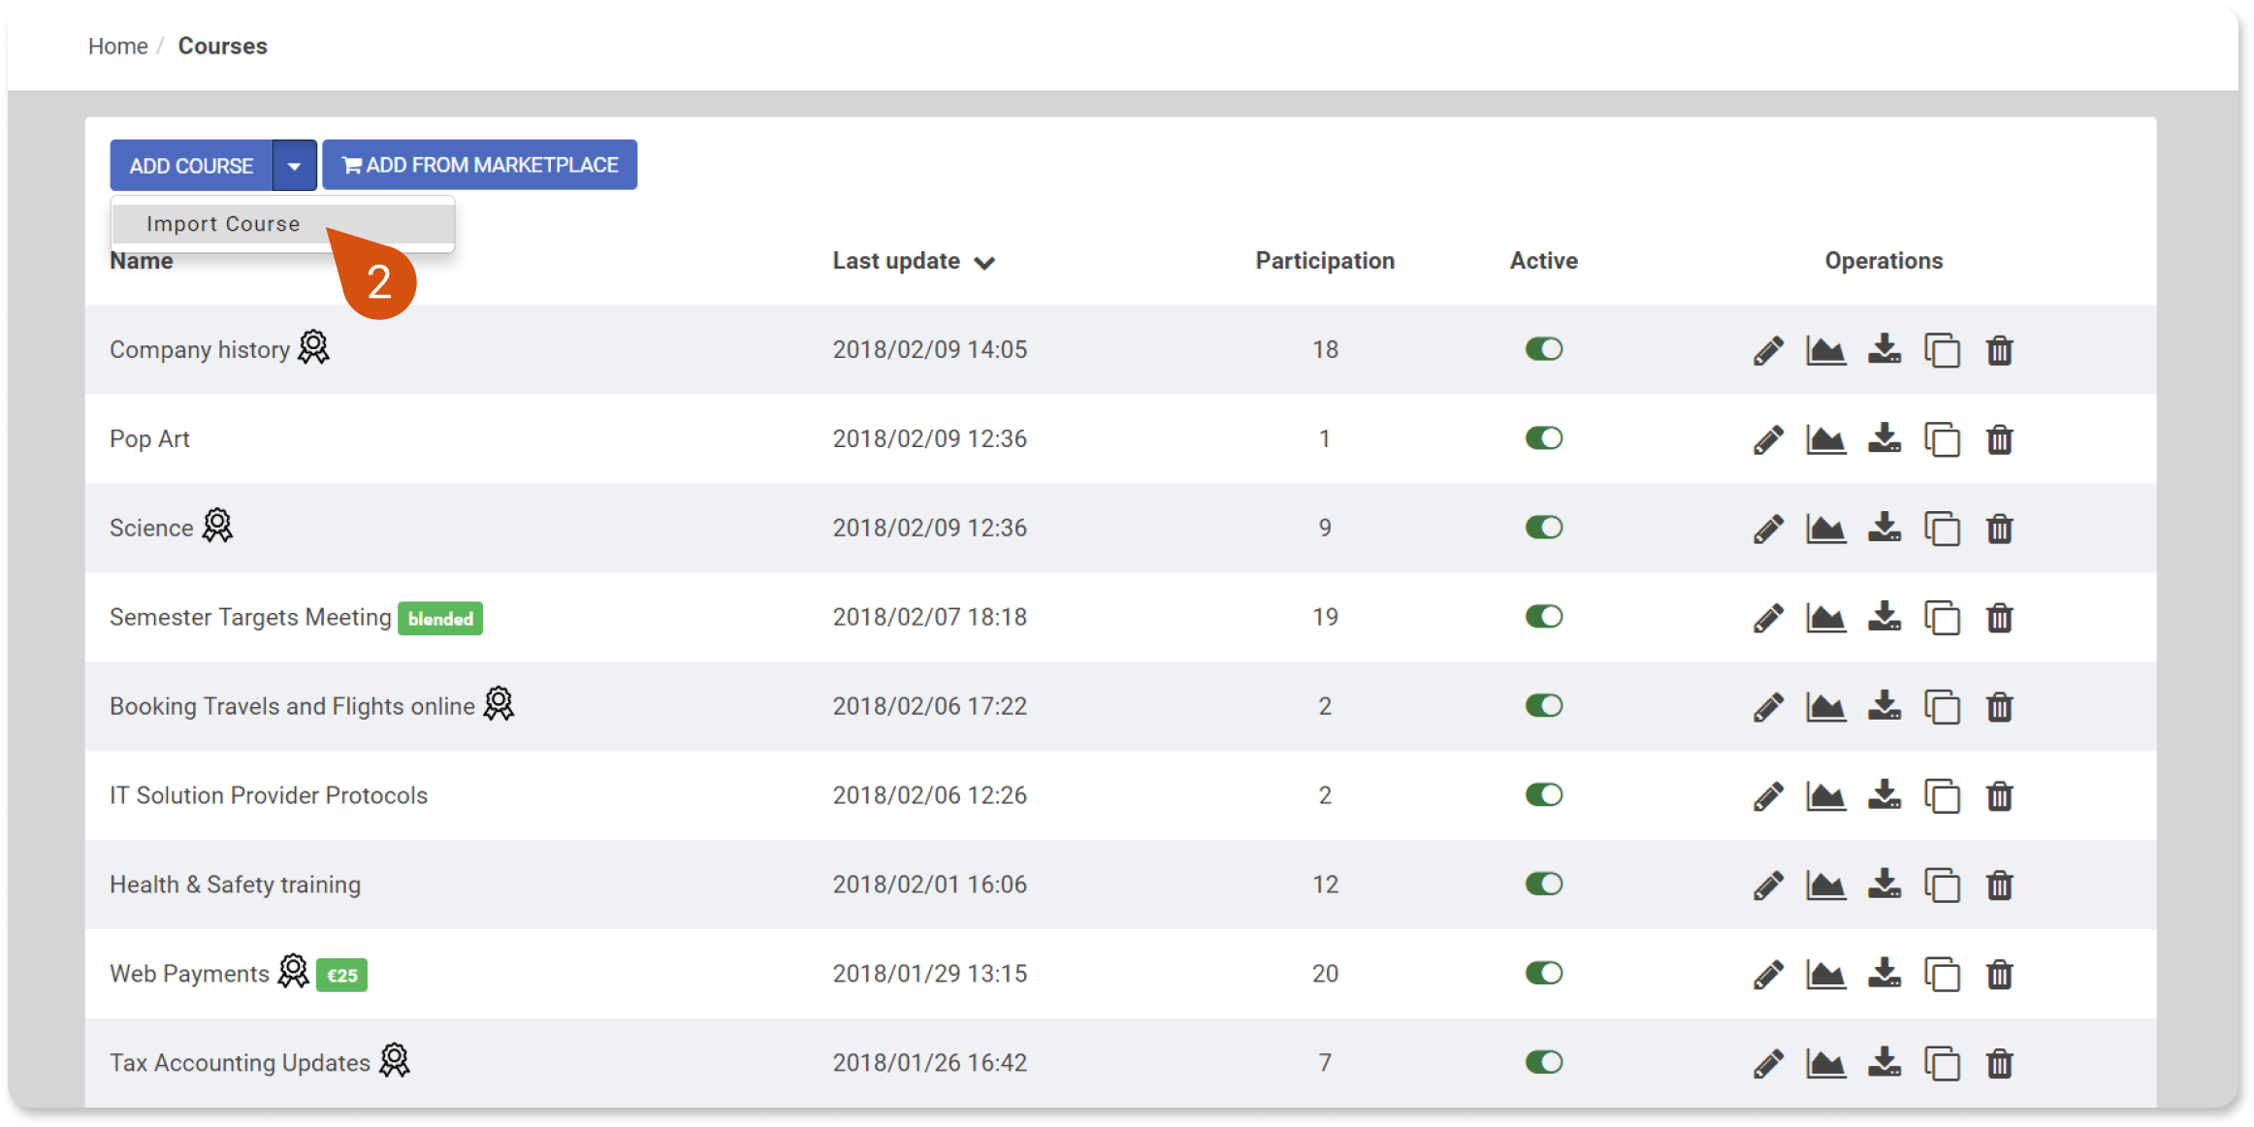Open reports for Company history course
This screenshot has height=1127, width=2254.
[x=1825, y=350]
